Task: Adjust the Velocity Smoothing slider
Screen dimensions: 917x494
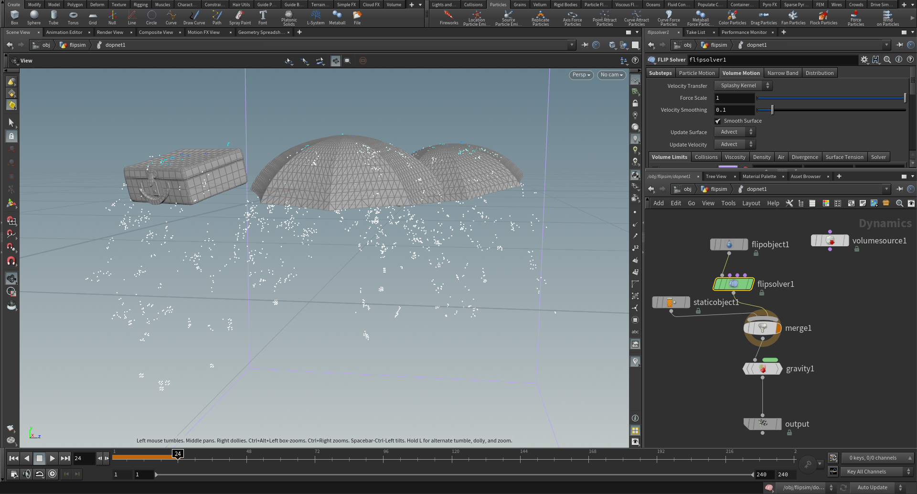Action: [832, 110]
